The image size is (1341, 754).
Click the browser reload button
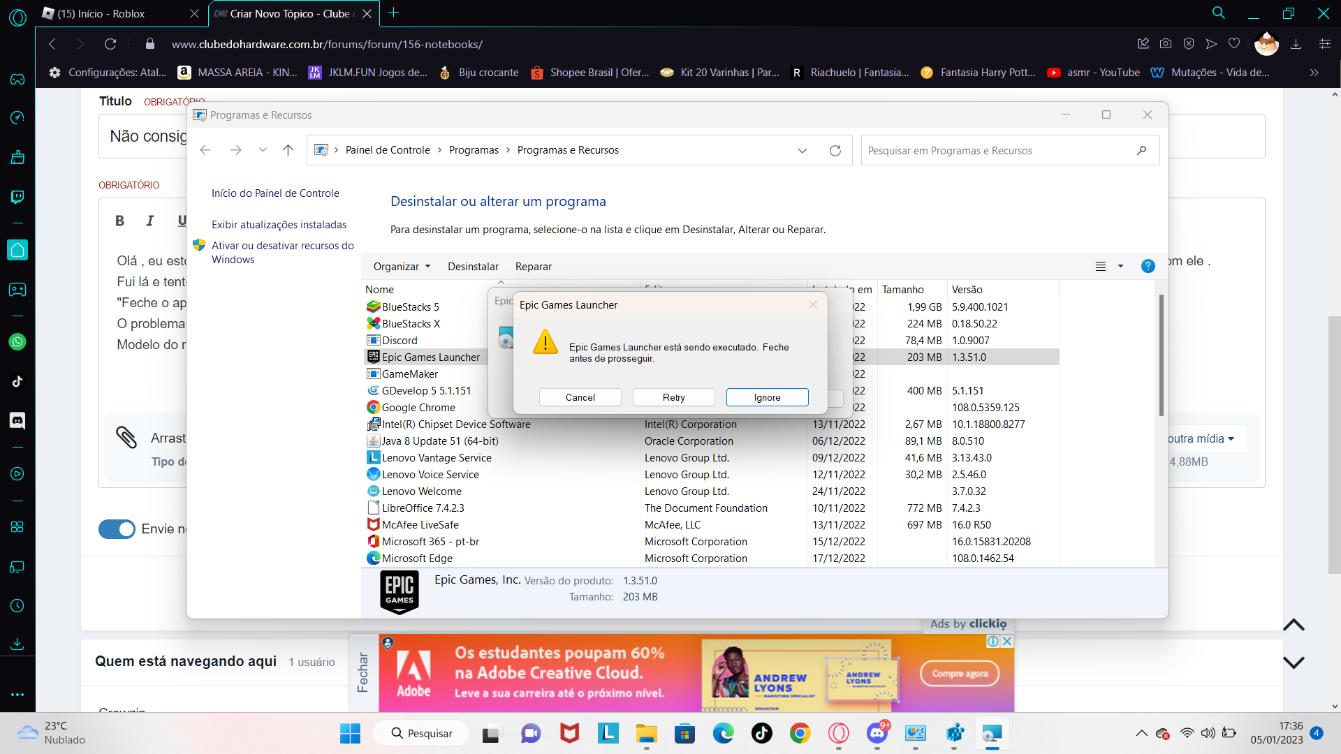[110, 44]
